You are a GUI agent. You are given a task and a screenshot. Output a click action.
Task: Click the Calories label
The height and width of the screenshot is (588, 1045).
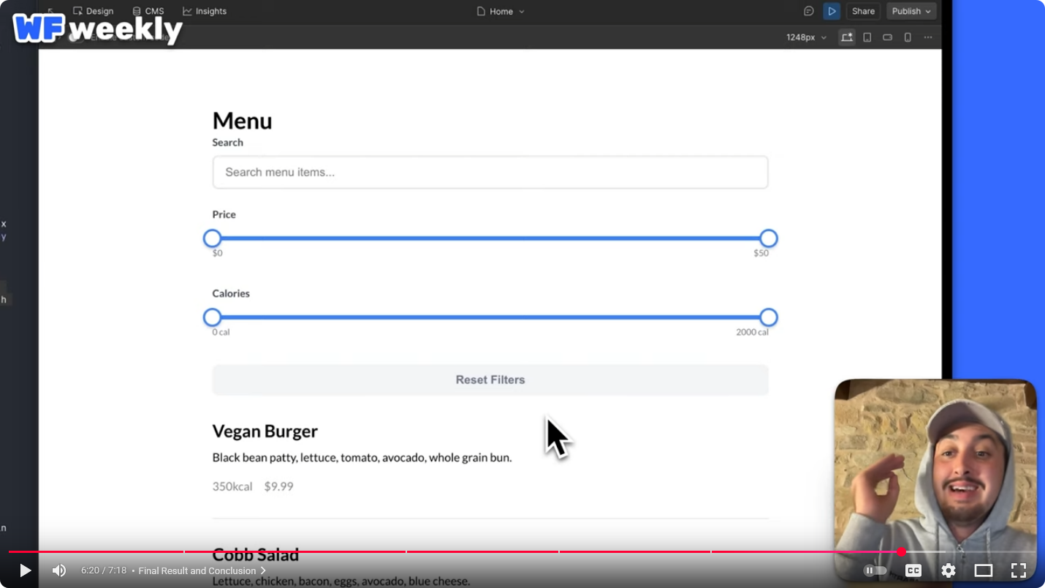[x=231, y=293]
